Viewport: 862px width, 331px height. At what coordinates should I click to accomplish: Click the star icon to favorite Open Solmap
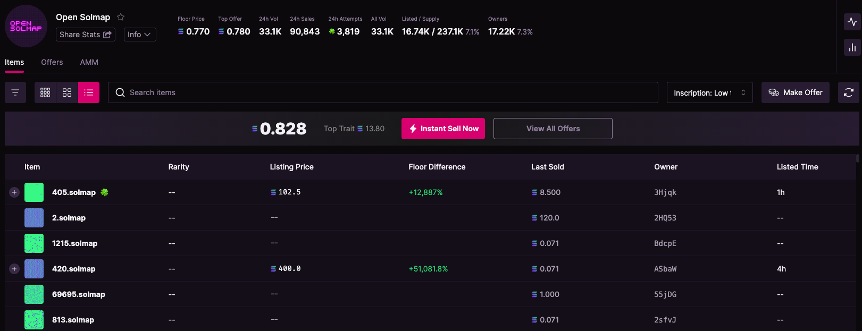click(121, 17)
